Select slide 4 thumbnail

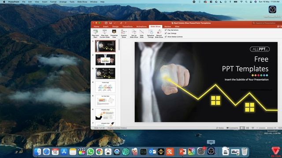[x=105, y=87]
